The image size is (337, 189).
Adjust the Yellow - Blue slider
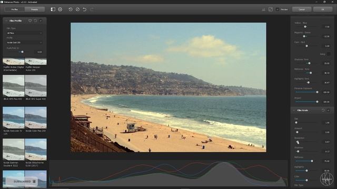click(x=305, y=27)
